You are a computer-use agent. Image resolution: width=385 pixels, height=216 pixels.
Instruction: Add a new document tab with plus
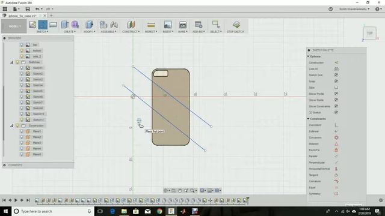tap(51, 16)
